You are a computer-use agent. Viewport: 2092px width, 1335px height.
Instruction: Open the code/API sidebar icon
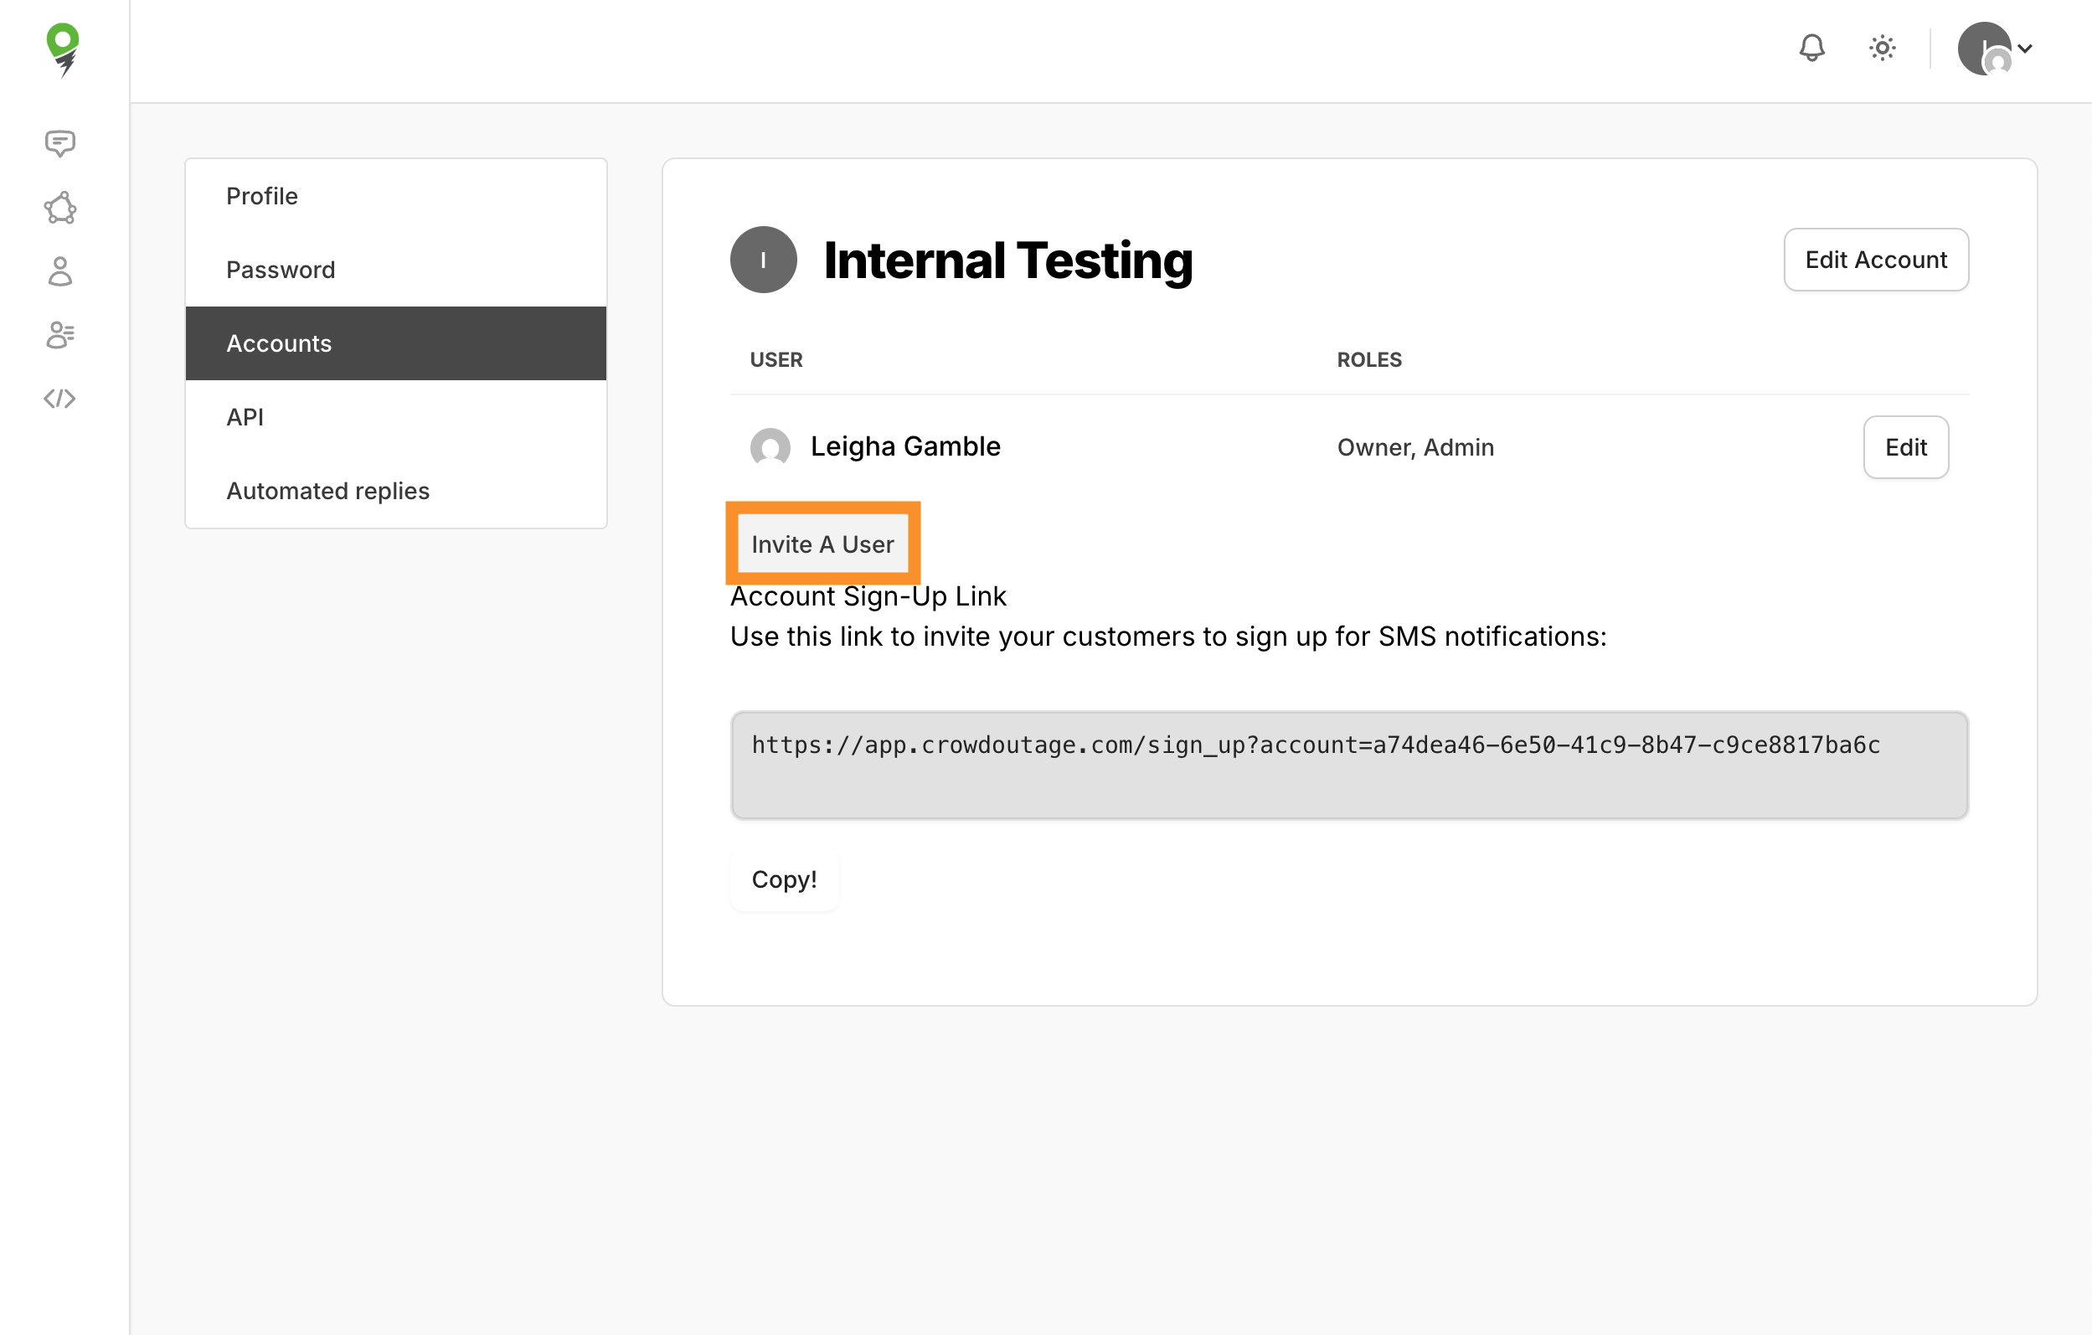59,399
